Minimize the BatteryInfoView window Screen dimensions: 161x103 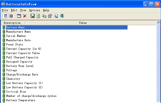pos(146,4)
